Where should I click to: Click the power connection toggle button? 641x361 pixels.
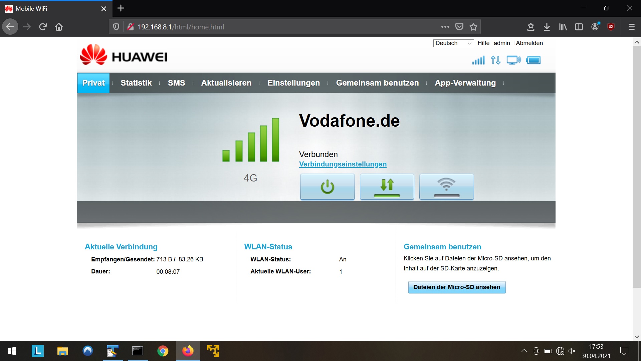pyautogui.click(x=327, y=187)
